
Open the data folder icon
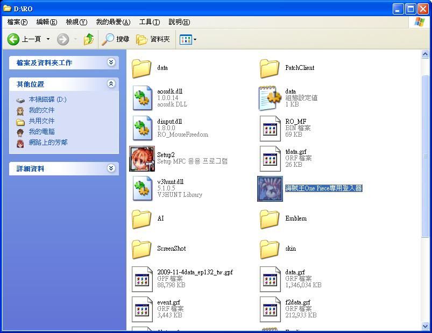pos(141,68)
